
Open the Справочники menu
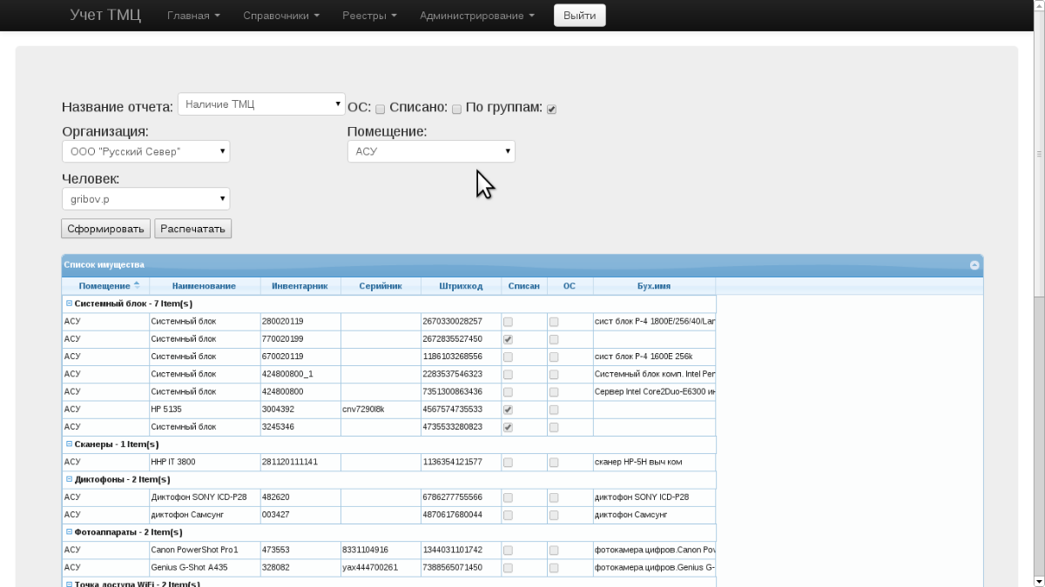coord(281,16)
